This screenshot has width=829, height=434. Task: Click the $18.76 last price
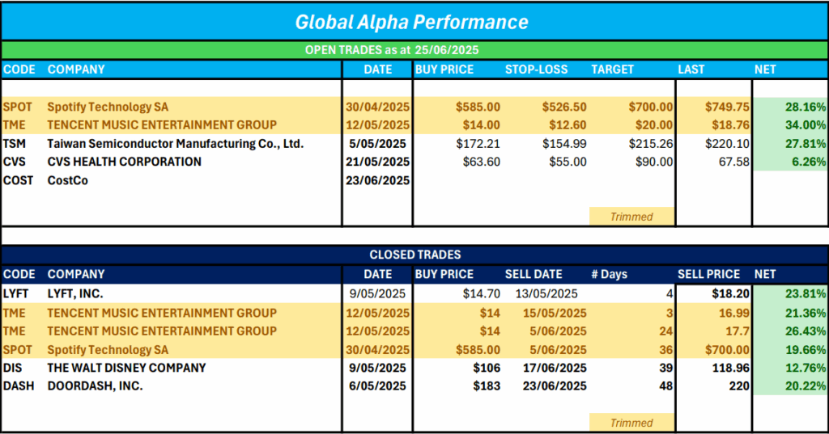click(731, 125)
